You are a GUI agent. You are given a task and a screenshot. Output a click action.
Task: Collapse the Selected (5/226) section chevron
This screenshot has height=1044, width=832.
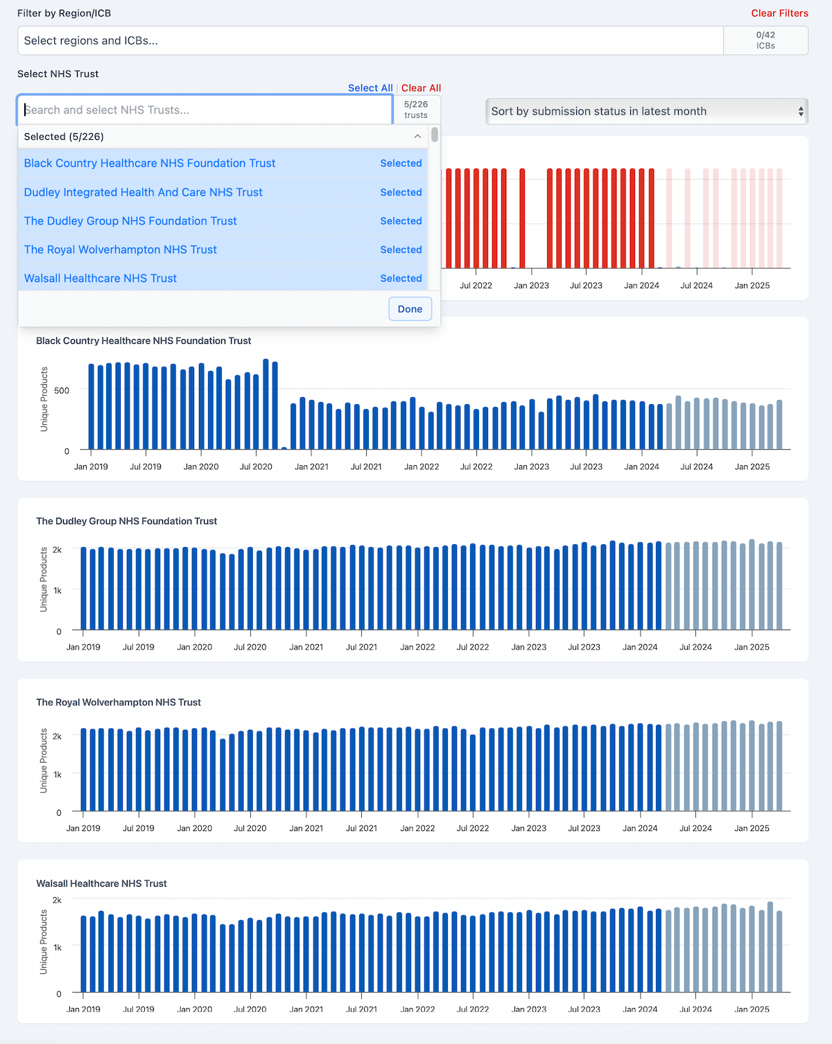click(417, 137)
